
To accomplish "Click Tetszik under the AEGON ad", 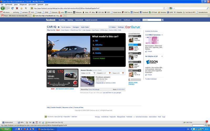I will pyautogui.click(x=150, y=75).
